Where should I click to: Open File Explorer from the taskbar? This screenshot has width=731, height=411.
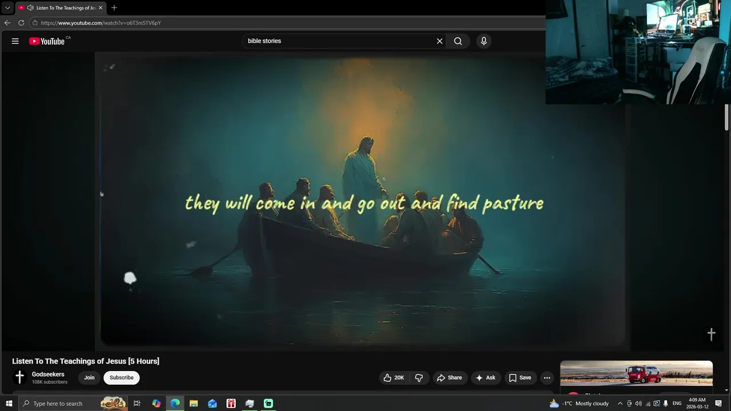coord(194,404)
